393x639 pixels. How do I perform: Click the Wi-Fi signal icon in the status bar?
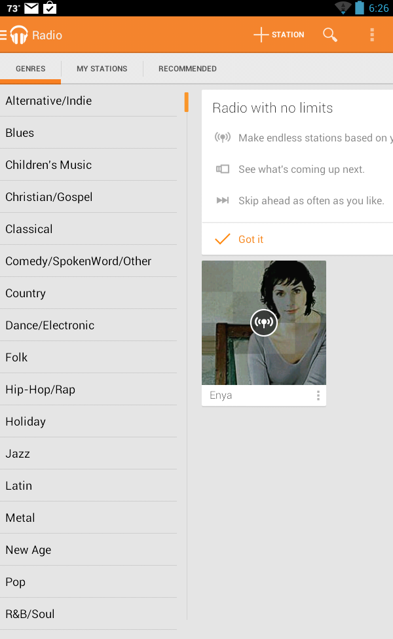[x=343, y=8]
